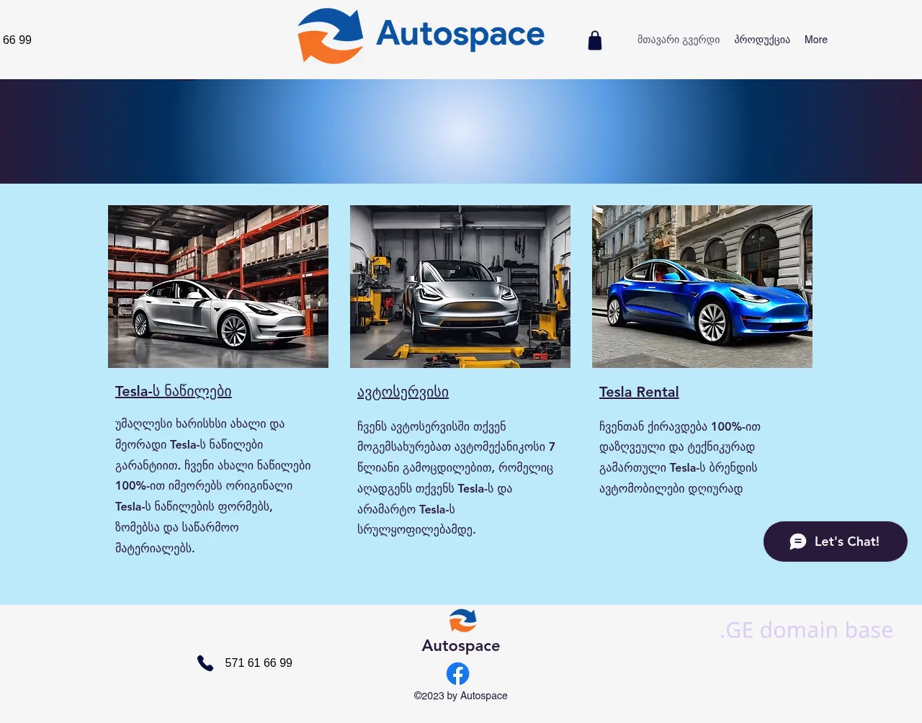Go to the მთავარი გვერდი menu item
The width and height of the screenshot is (922, 723).
tap(678, 40)
